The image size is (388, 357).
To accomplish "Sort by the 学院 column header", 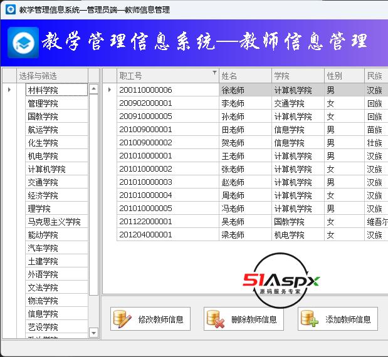I will click(x=298, y=76).
